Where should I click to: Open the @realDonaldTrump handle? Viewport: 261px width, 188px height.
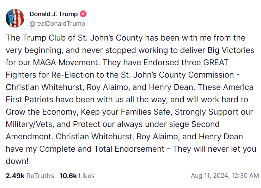point(57,24)
